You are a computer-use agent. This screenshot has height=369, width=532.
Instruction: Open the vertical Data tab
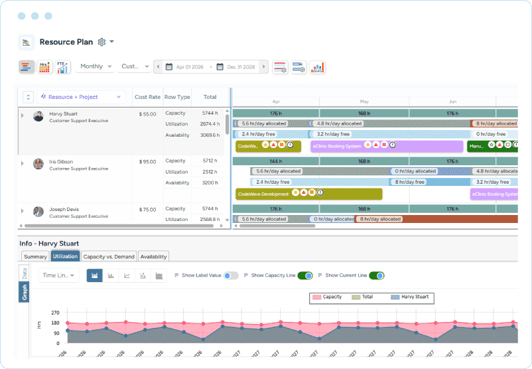[x=24, y=273]
